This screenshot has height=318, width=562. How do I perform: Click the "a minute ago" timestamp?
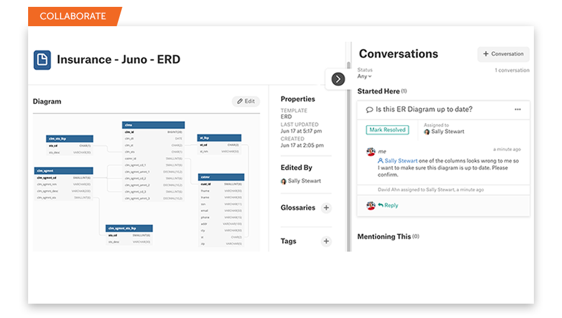click(x=507, y=150)
